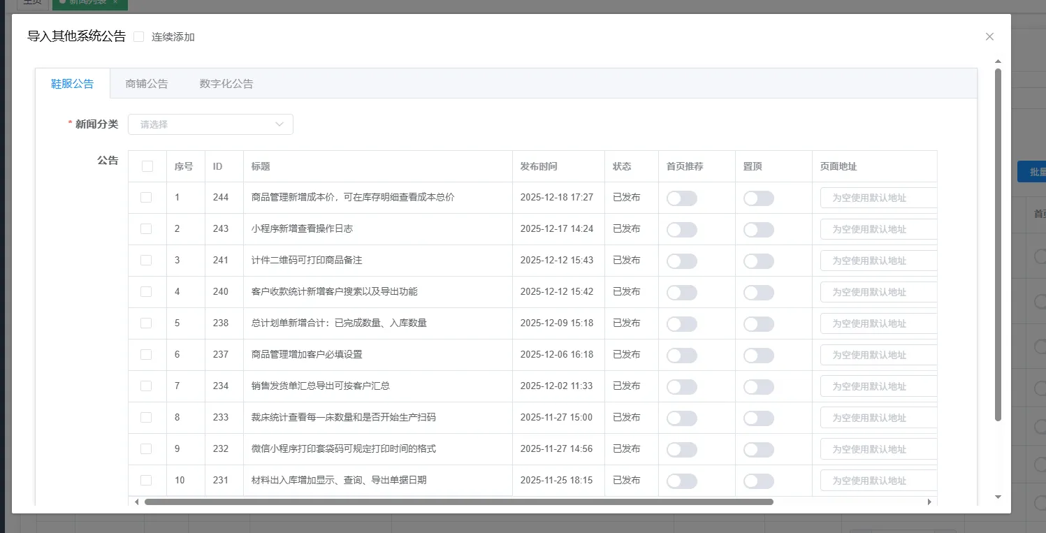1046x533 pixels.
Task: Toggle 置顶 for announcement ID 231
Action: pyautogui.click(x=758, y=481)
